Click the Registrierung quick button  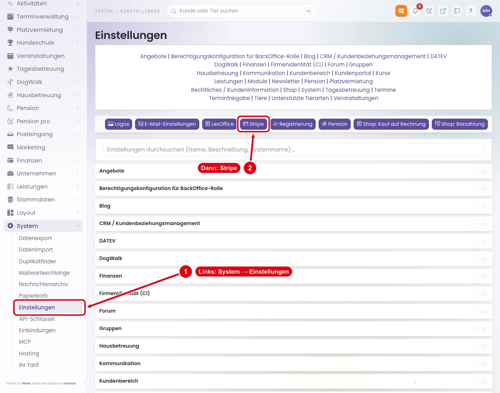(293, 124)
